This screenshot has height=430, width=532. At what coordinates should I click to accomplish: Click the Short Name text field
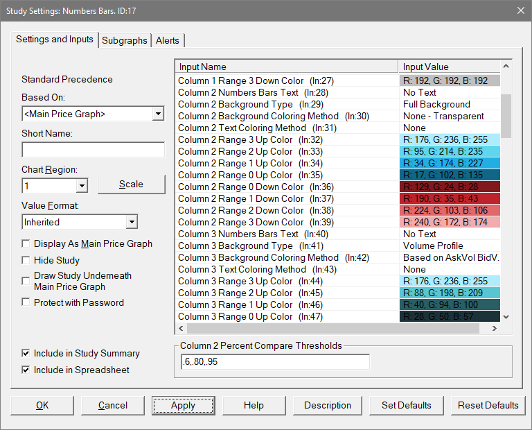click(x=93, y=150)
